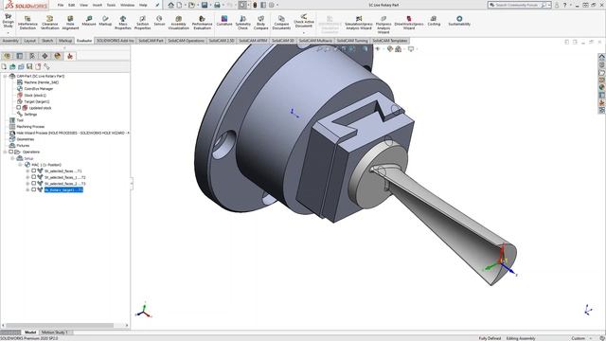This screenshot has height=341, width=606.
Task: Click the Print icon in quick toolbar
Action: point(217,5)
